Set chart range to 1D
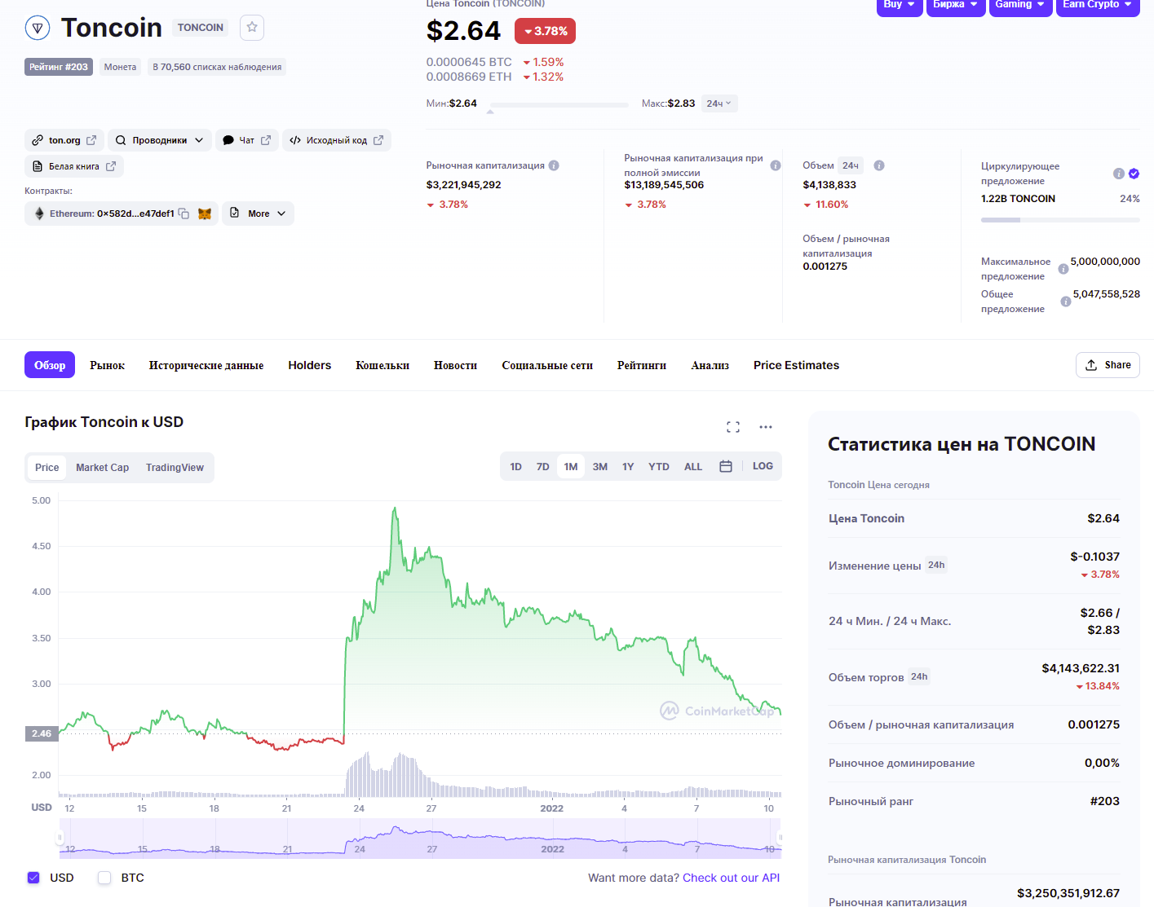Viewport: 1154px width, 907px height. (x=516, y=467)
